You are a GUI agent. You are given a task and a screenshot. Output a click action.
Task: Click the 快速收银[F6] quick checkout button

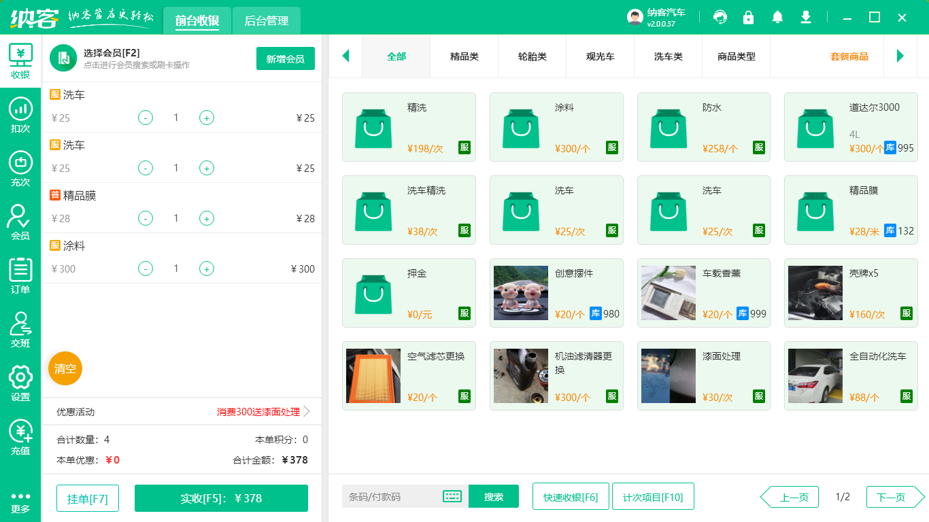click(x=571, y=496)
